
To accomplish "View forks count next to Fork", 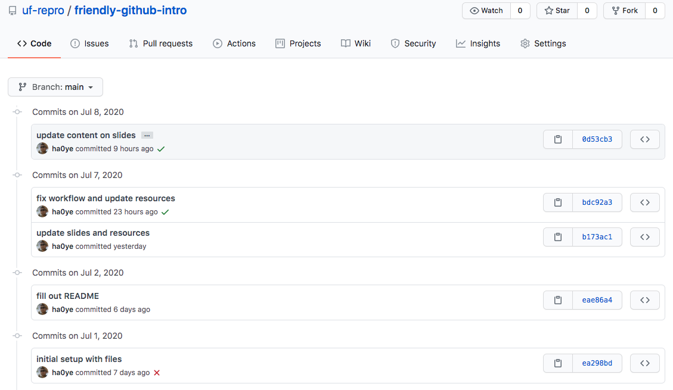I will [x=655, y=11].
